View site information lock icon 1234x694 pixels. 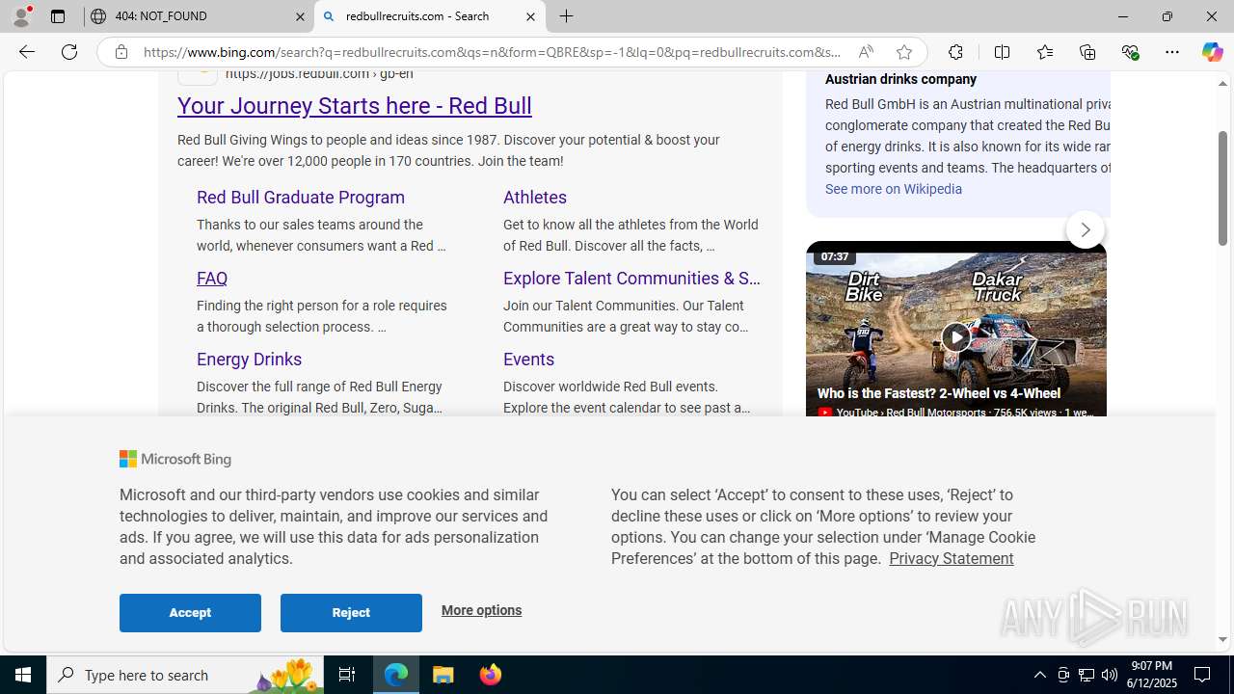tap(121, 52)
